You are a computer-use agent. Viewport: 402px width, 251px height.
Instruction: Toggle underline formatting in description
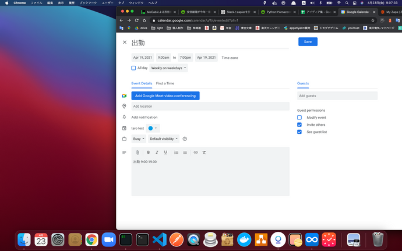coord(165,153)
